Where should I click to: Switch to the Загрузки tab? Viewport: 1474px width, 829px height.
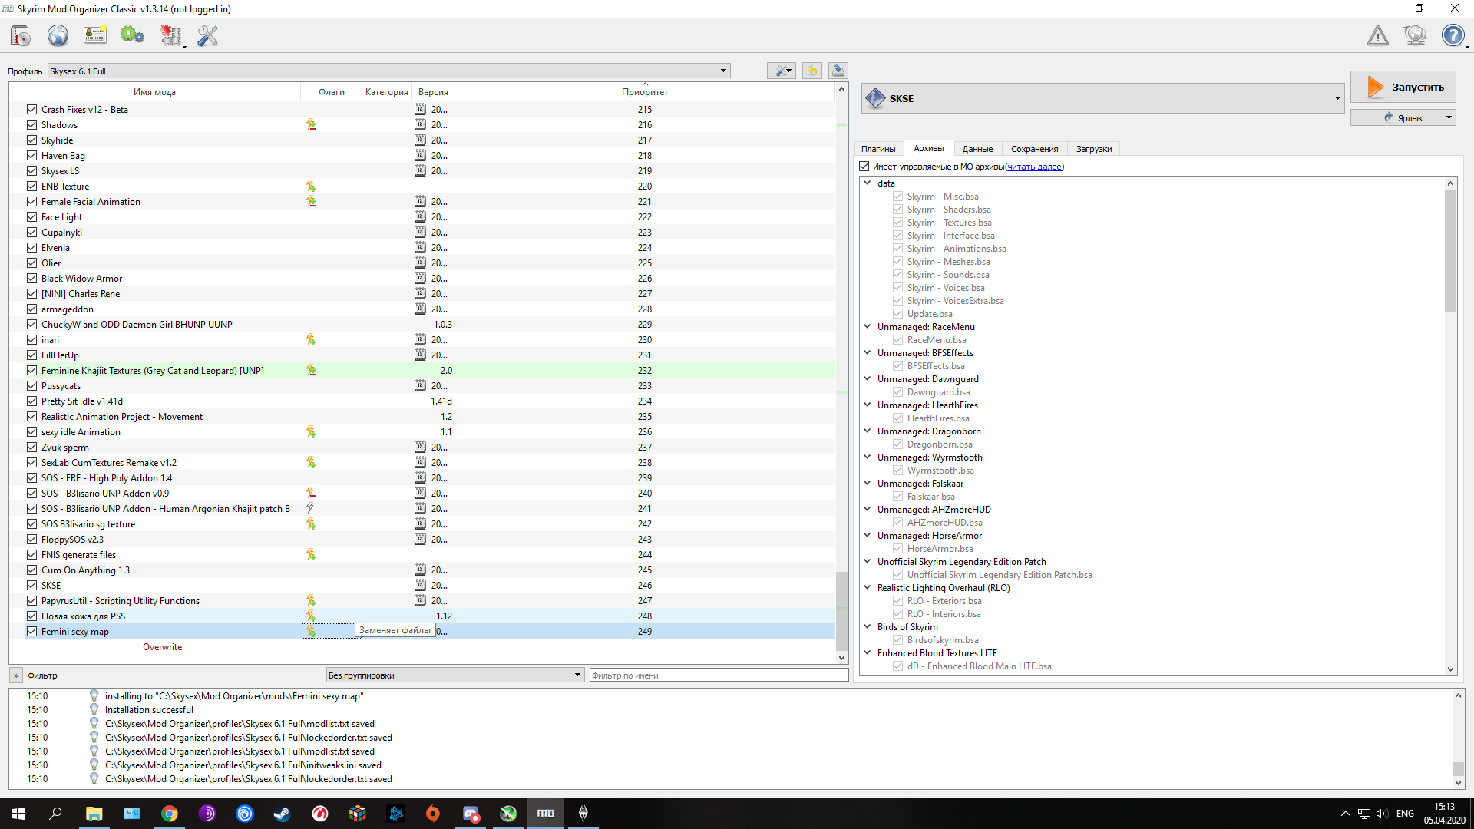pos(1094,149)
